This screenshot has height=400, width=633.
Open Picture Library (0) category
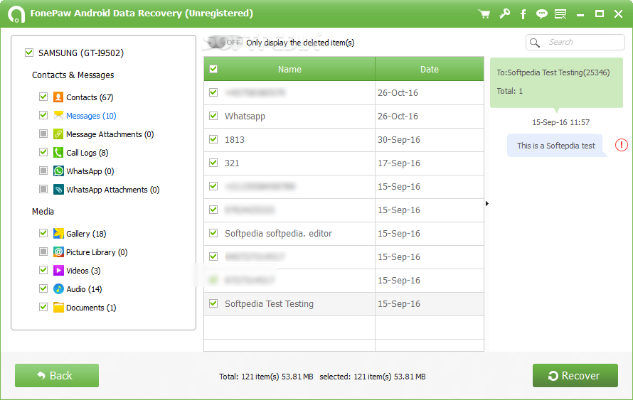tap(97, 252)
